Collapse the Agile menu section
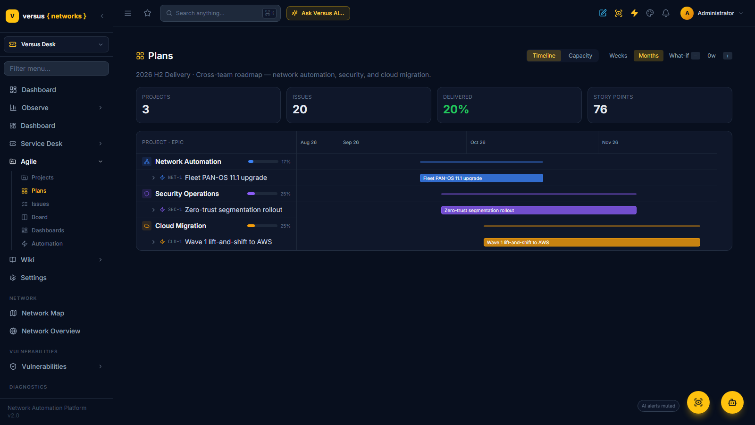Image resolution: width=755 pixels, height=425 pixels. click(56, 161)
